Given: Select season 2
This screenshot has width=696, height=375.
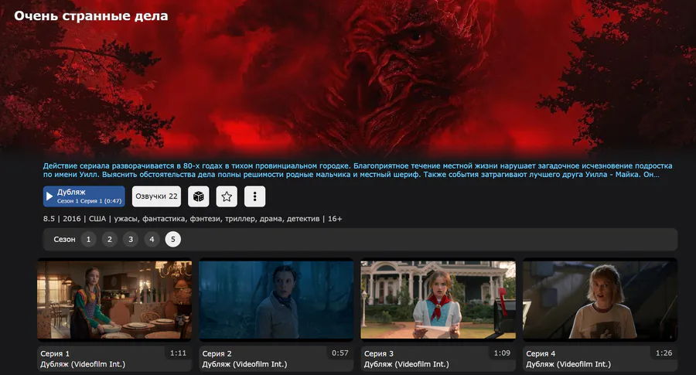Looking at the screenshot, I should point(110,239).
